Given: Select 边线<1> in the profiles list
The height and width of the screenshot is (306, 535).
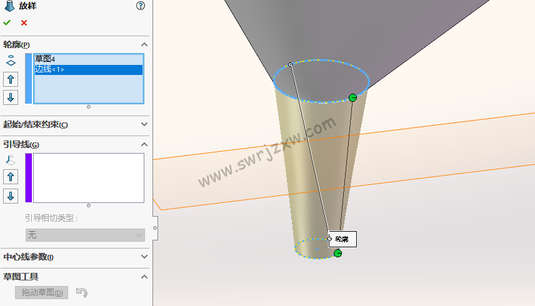Looking at the screenshot, I should (88, 69).
